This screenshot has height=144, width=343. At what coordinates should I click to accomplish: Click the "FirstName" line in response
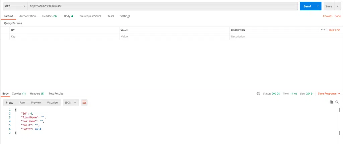33,117
